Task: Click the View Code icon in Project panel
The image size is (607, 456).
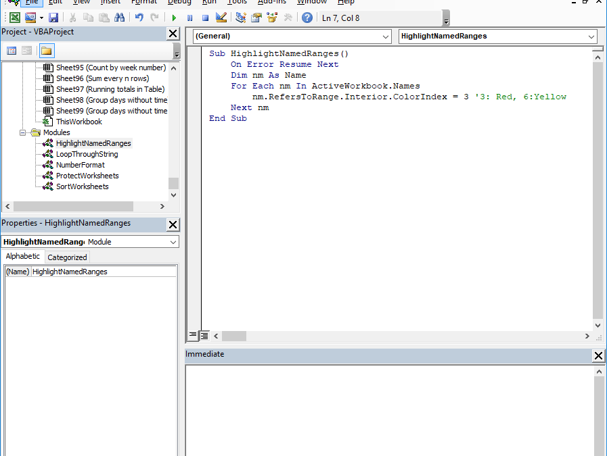Action: 12,51
